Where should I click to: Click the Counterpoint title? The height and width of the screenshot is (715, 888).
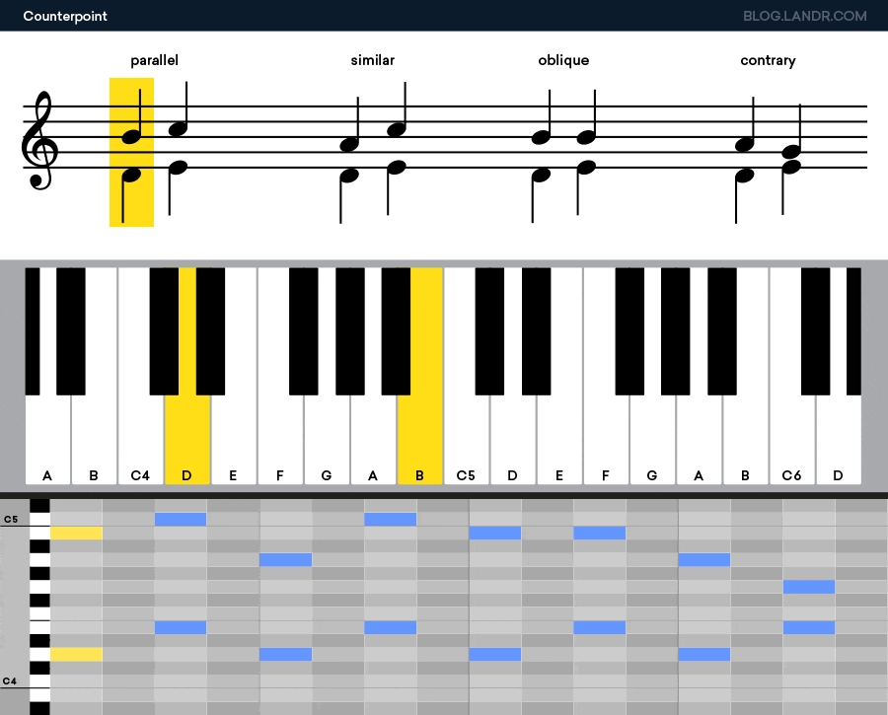click(65, 16)
